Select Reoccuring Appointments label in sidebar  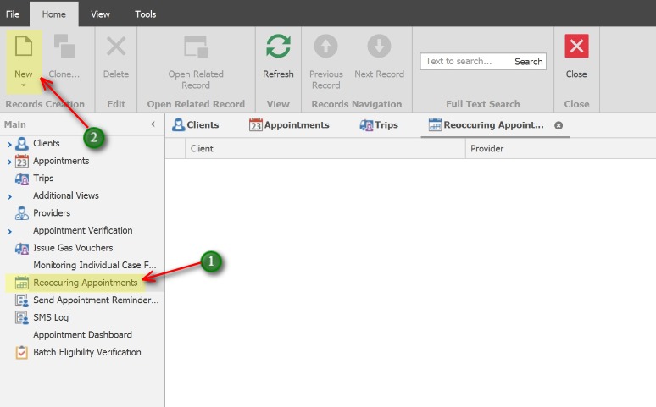(x=86, y=283)
